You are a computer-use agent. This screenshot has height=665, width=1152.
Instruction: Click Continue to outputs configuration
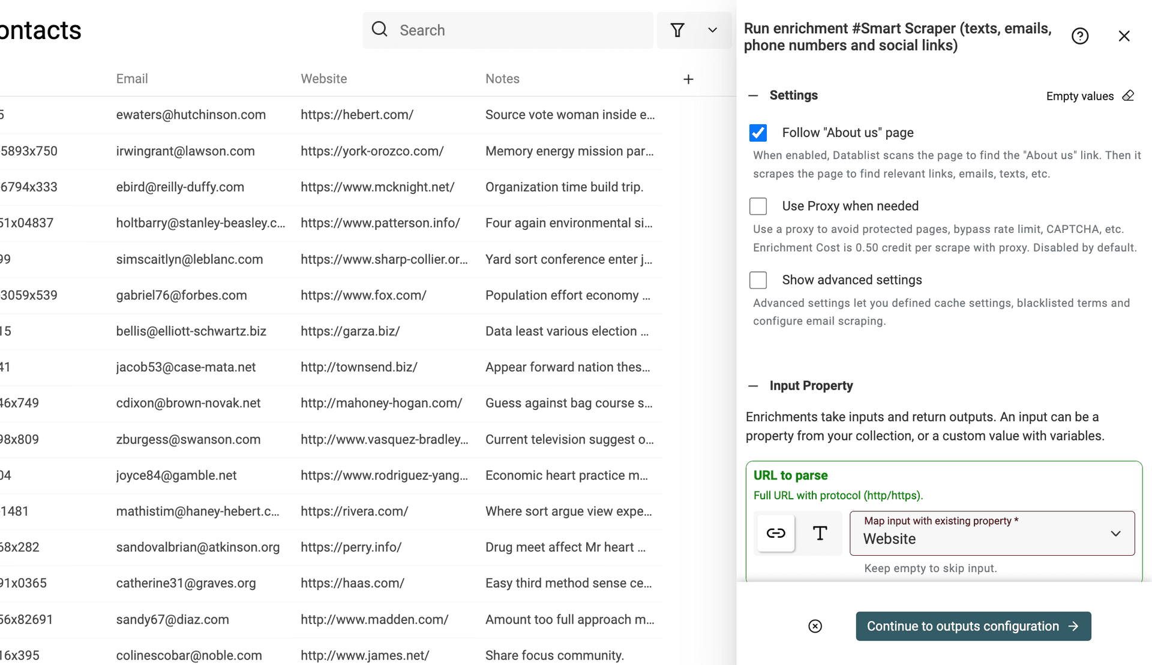973,626
